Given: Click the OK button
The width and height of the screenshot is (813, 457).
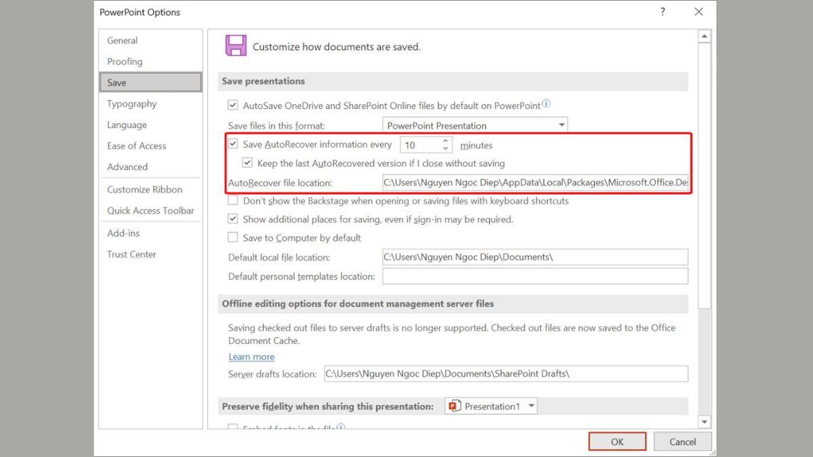Looking at the screenshot, I should [617, 441].
